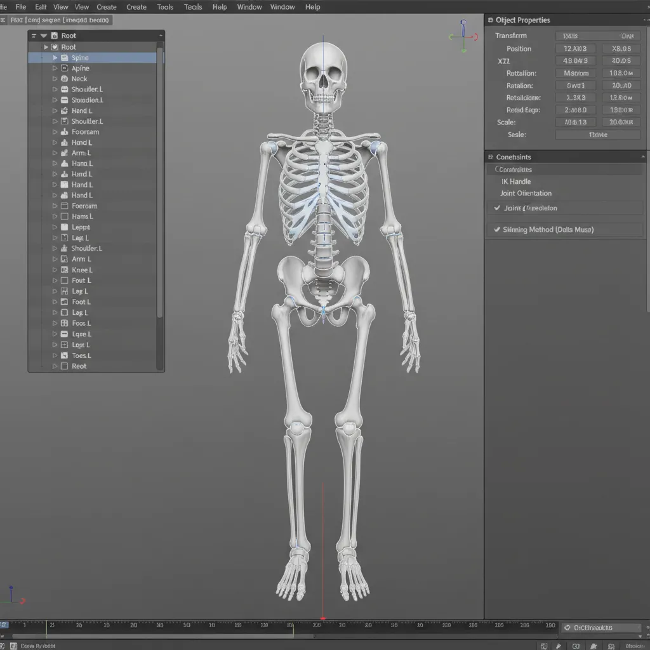Screen dimensions: 650x650
Task: Click the Neck joint icon in the hierarchy
Action: pyautogui.click(x=66, y=79)
